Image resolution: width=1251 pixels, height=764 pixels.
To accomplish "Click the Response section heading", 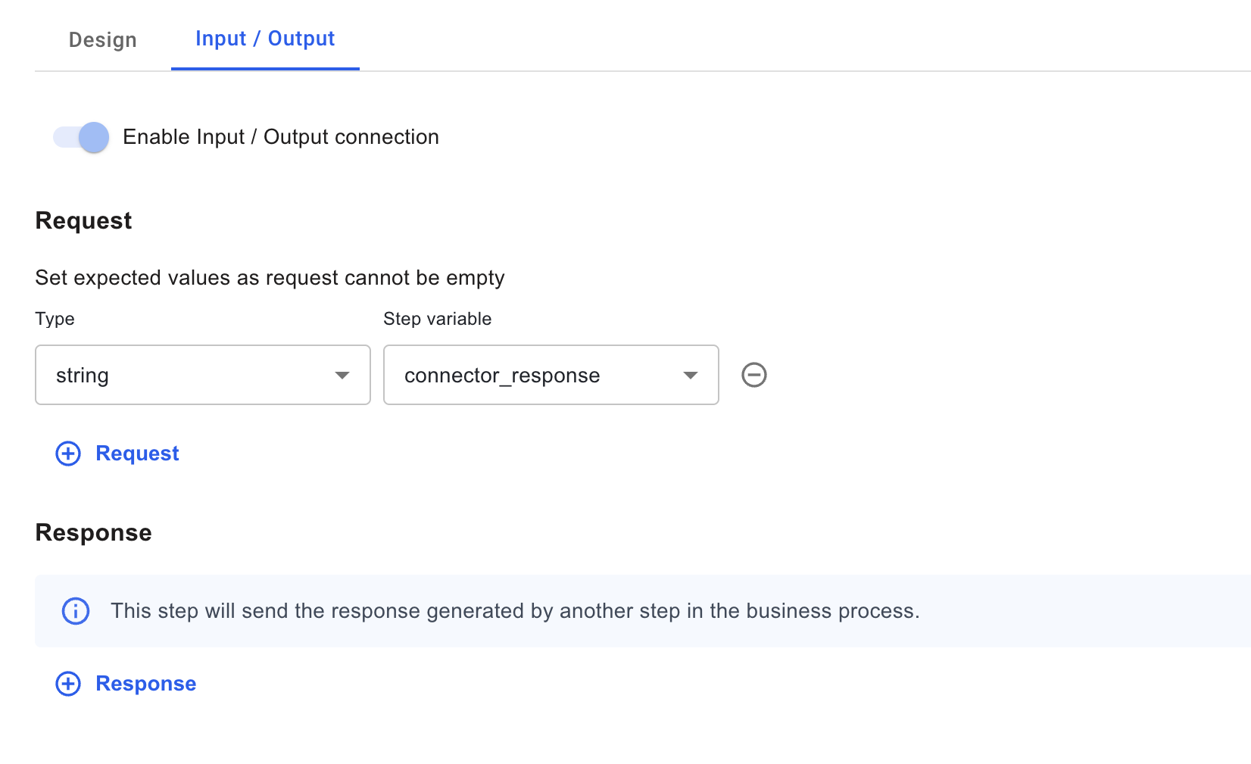I will 94,532.
